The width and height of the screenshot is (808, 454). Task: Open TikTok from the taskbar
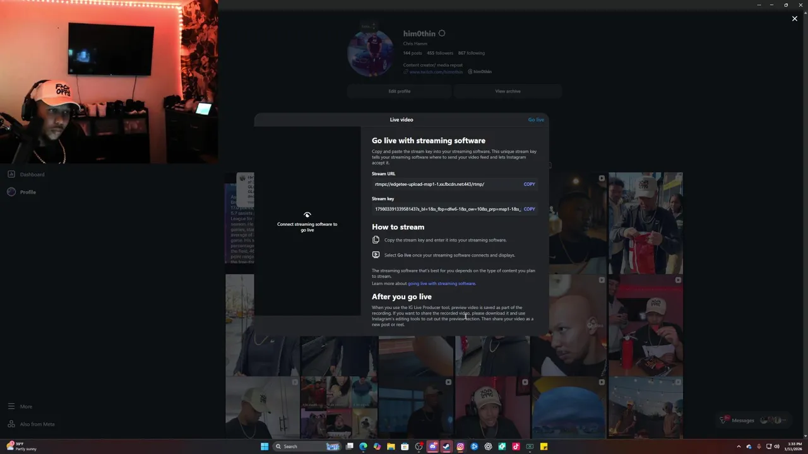[x=516, y=446]
